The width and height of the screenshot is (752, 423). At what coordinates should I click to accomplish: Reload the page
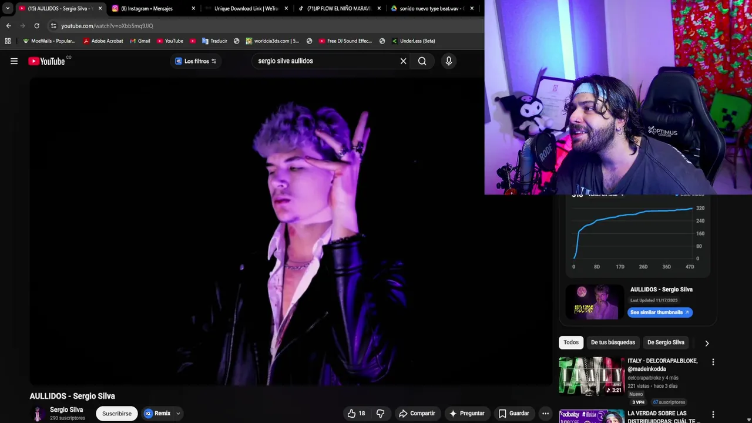[x=36, y=26]
